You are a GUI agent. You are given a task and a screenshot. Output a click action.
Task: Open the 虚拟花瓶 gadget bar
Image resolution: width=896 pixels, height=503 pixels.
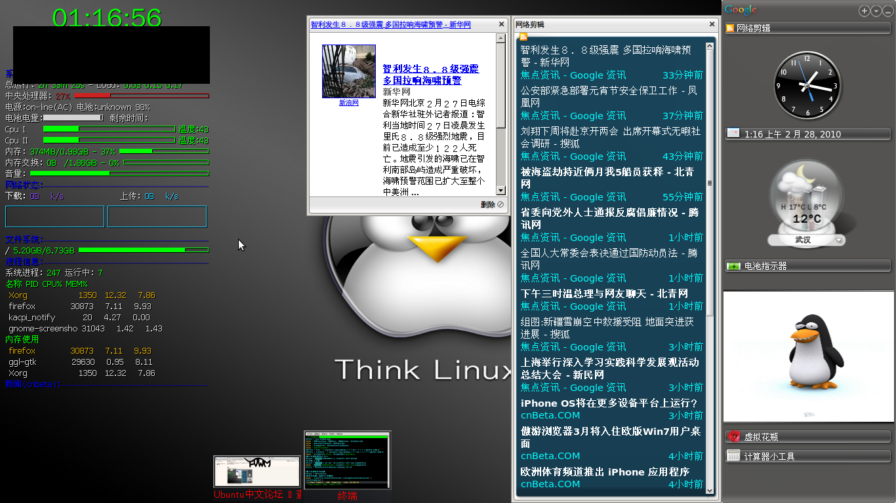tap(807, 436)
